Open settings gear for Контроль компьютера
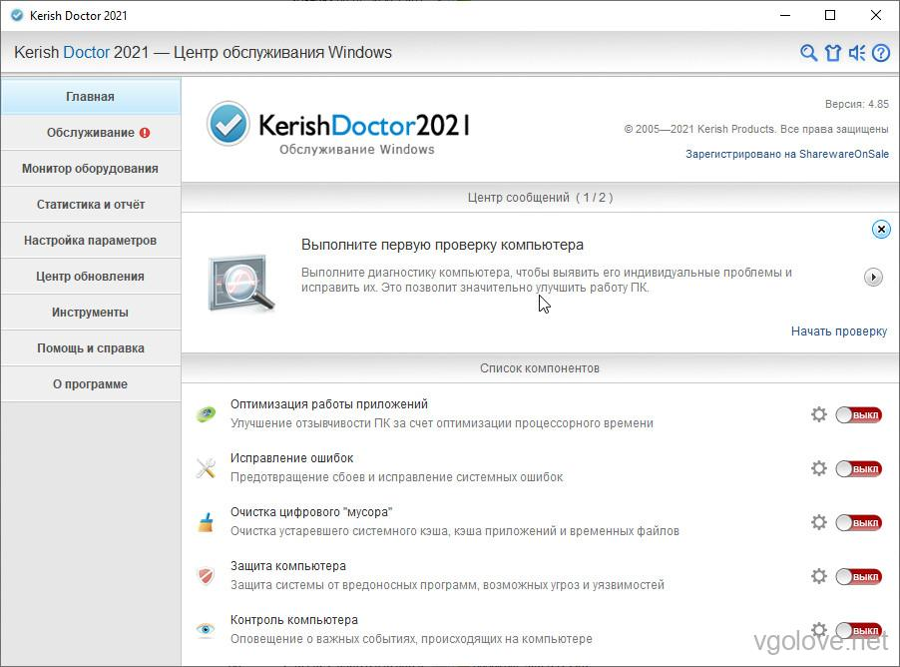The height and width of the screenshot is (667, 900). [x=819, y=630]
